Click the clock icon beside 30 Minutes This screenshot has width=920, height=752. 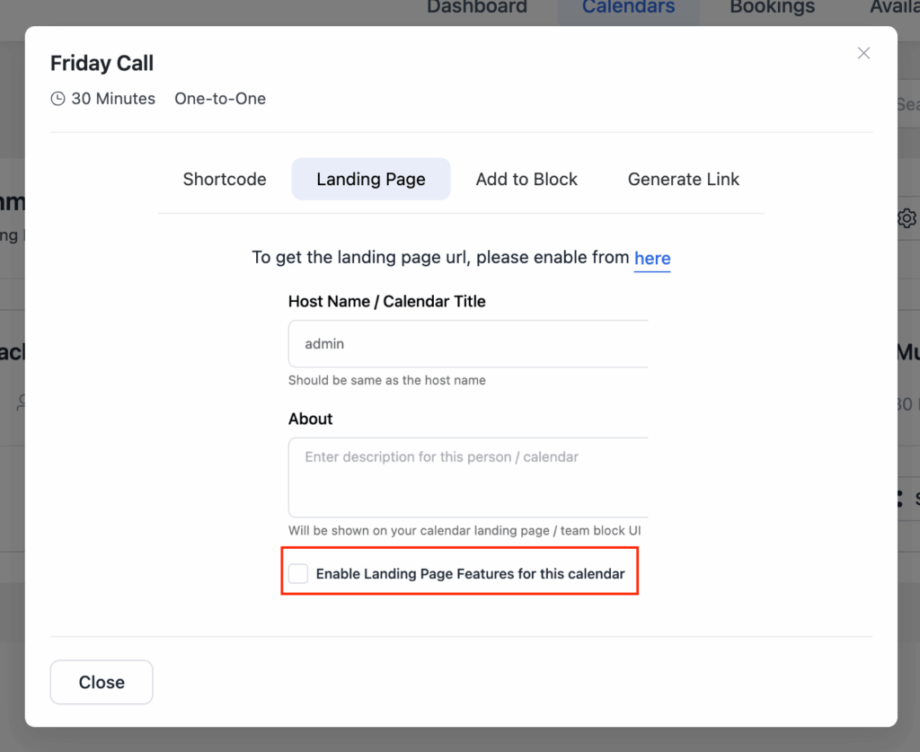point(57,99)
